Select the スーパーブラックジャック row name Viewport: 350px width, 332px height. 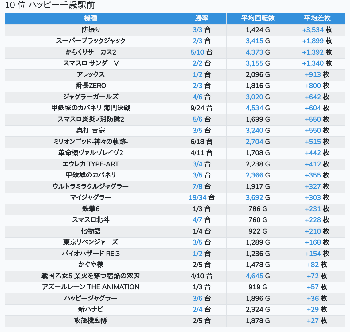(91, 41)
